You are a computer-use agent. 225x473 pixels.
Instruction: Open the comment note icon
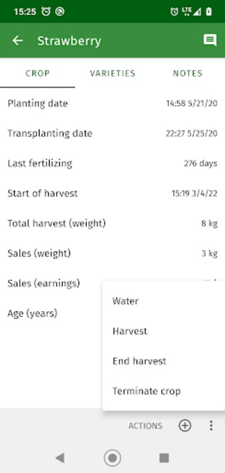click(x=210, y=40)
